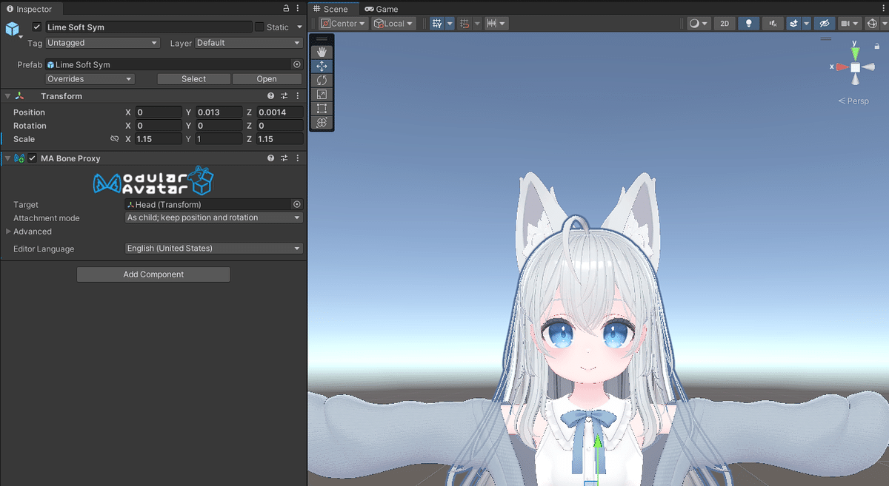Viewport: 889px width, 486px height.
Task: Click the Position Z field 0.0014
Action: (279, 112)
